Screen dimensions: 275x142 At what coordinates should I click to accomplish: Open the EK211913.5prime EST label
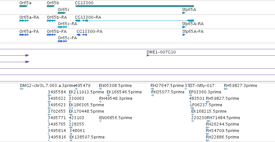coord(86,92)
